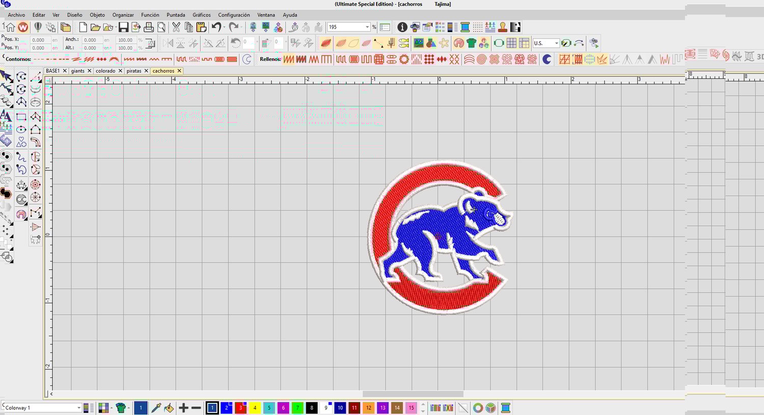This screenshot has height=415, width=764.
Task: Open the Archivo menu
Action: click(x=16, y=15)
